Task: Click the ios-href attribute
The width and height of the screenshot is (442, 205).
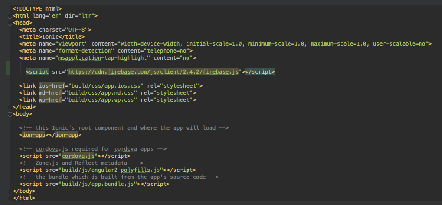Action: click(52, 85)
